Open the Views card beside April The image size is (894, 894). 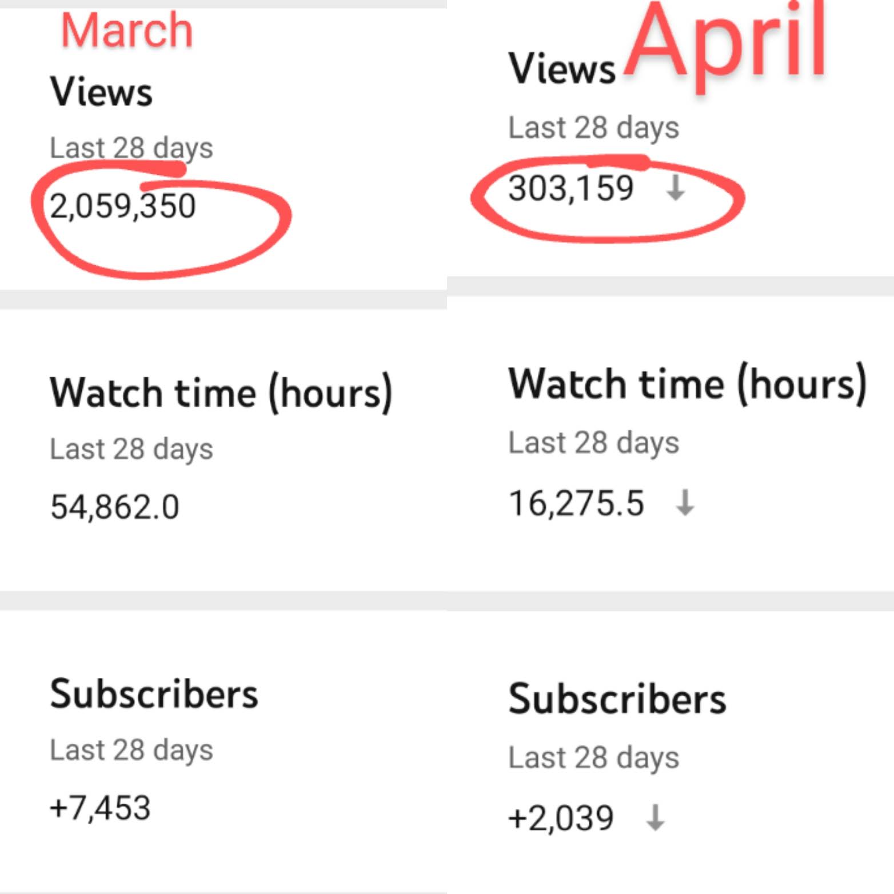[x=562, y=69]
